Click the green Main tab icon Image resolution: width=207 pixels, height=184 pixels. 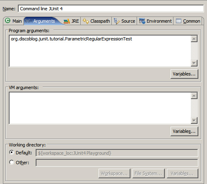[7, 21]
